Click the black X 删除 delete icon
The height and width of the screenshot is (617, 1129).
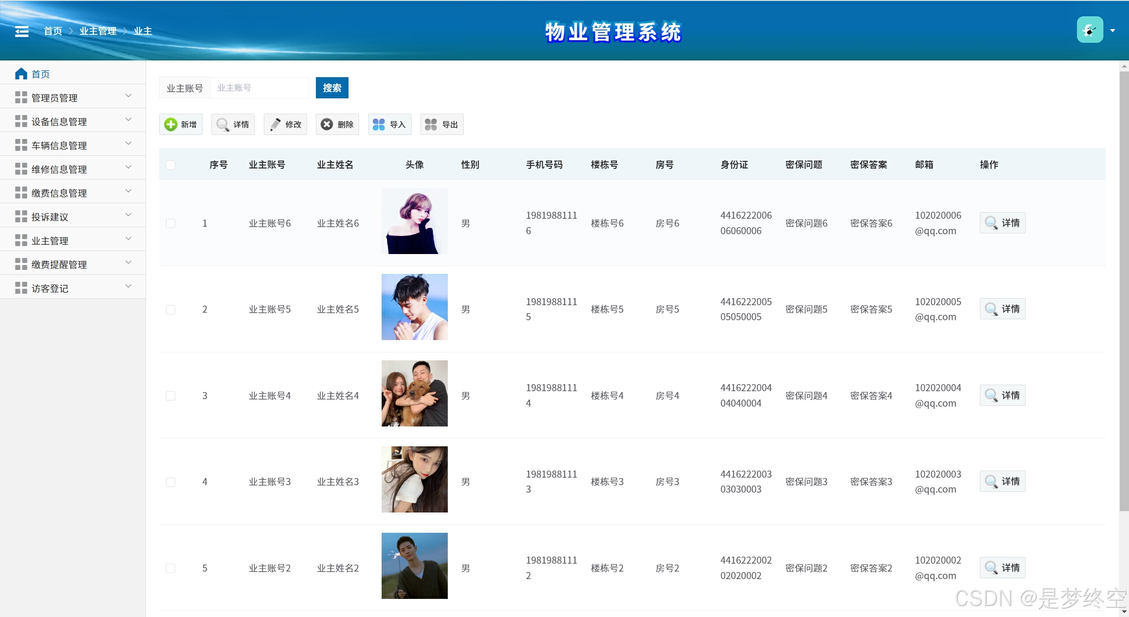327,124
